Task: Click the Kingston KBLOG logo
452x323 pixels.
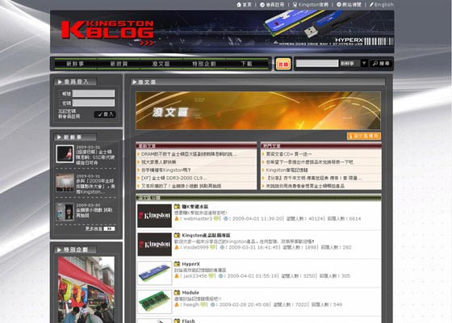Action: pos(108,32)
